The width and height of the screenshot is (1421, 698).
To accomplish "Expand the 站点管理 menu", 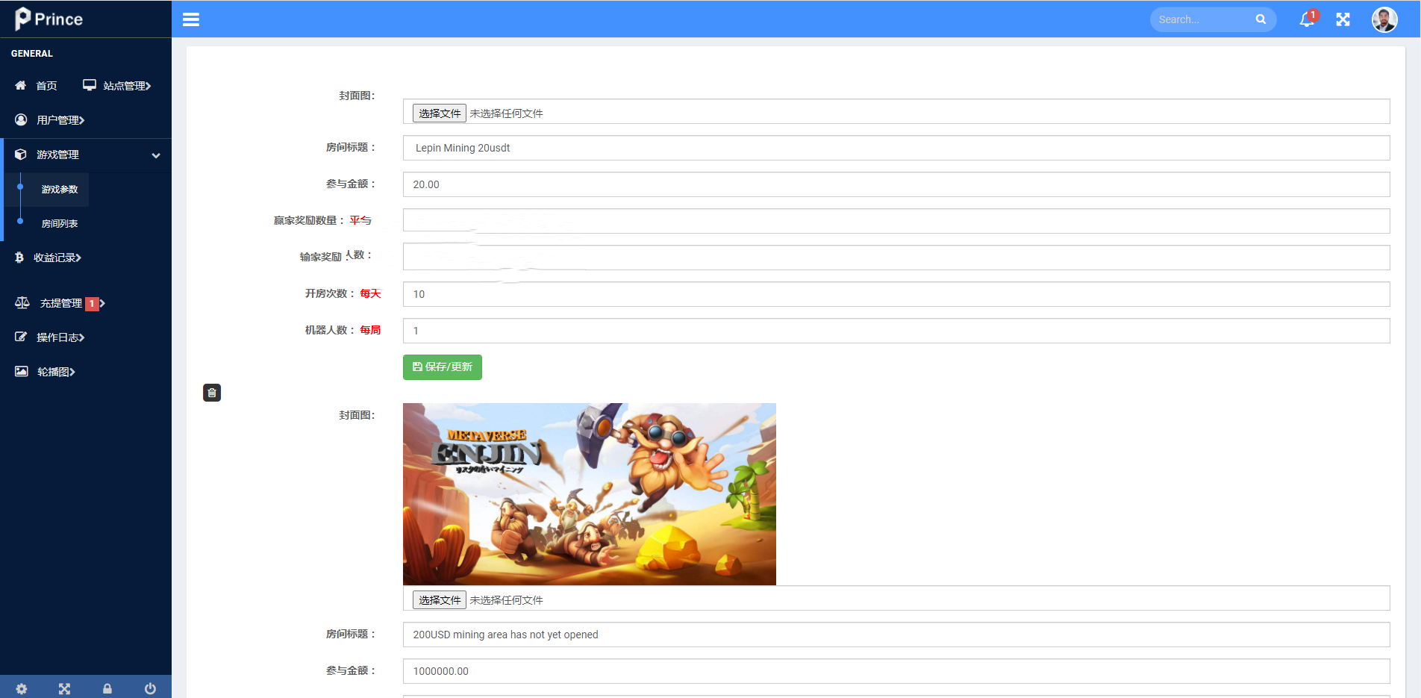I will [x=118, y=86].
